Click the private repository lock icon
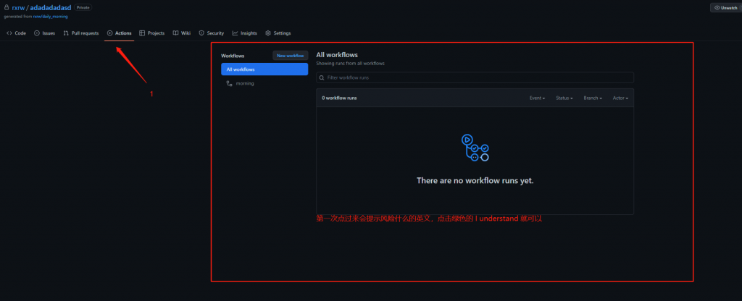742x301 pixels. (x=7, y=7)
